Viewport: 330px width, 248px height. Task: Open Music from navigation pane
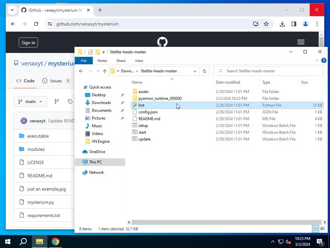[x=97, y=126]
